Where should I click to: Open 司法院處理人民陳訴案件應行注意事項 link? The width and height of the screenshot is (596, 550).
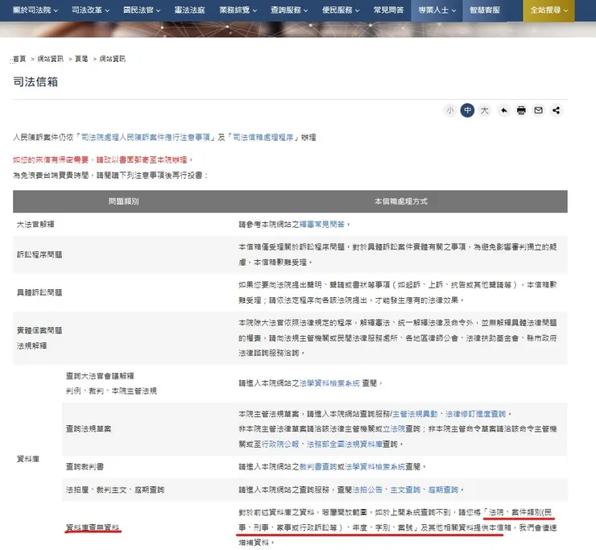(146, 137)
